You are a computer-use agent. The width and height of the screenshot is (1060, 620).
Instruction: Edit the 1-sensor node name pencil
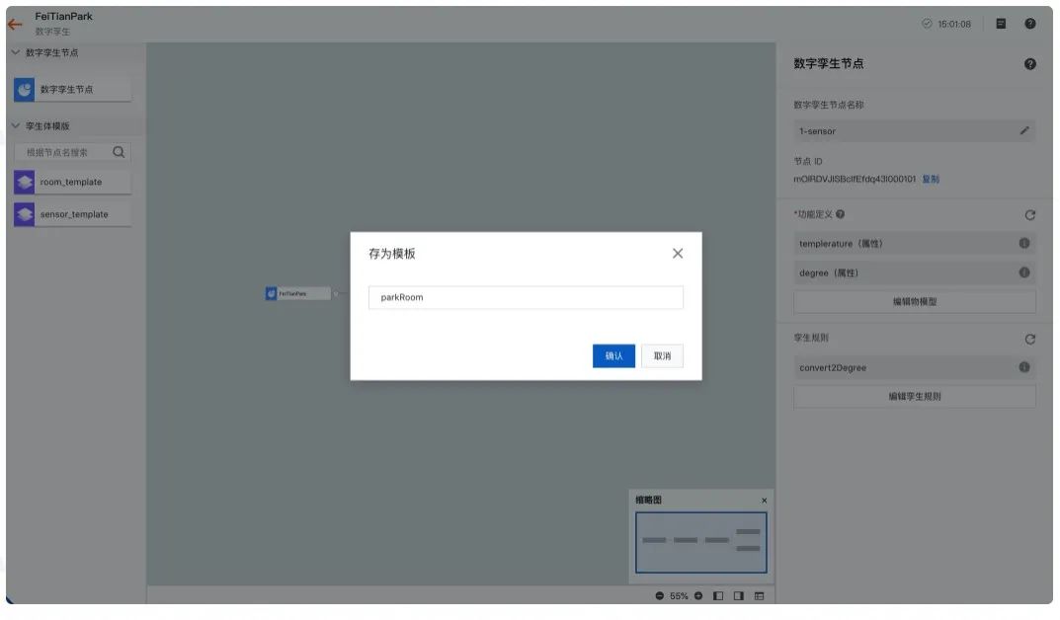(1024, 131)
